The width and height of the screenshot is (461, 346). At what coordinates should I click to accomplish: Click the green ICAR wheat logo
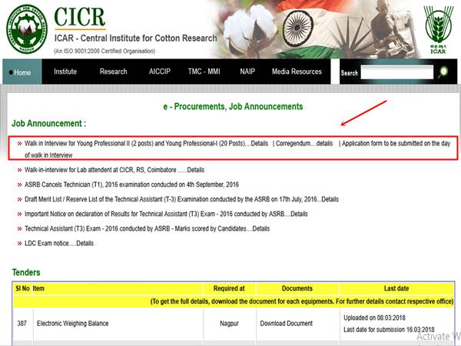point(438,30)
